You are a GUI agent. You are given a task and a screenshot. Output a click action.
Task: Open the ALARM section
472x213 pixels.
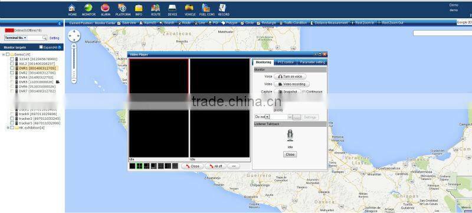click(106, 10)
